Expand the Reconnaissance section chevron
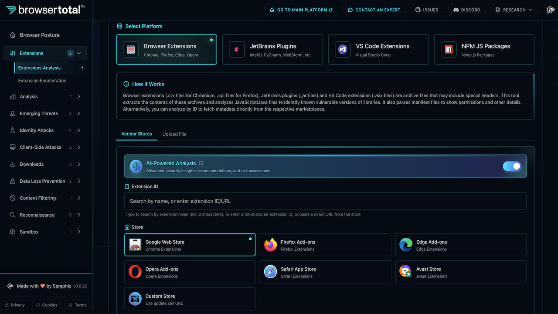This screenshot has width=558, height=314. pyautogui.click(x=79, y=215)
